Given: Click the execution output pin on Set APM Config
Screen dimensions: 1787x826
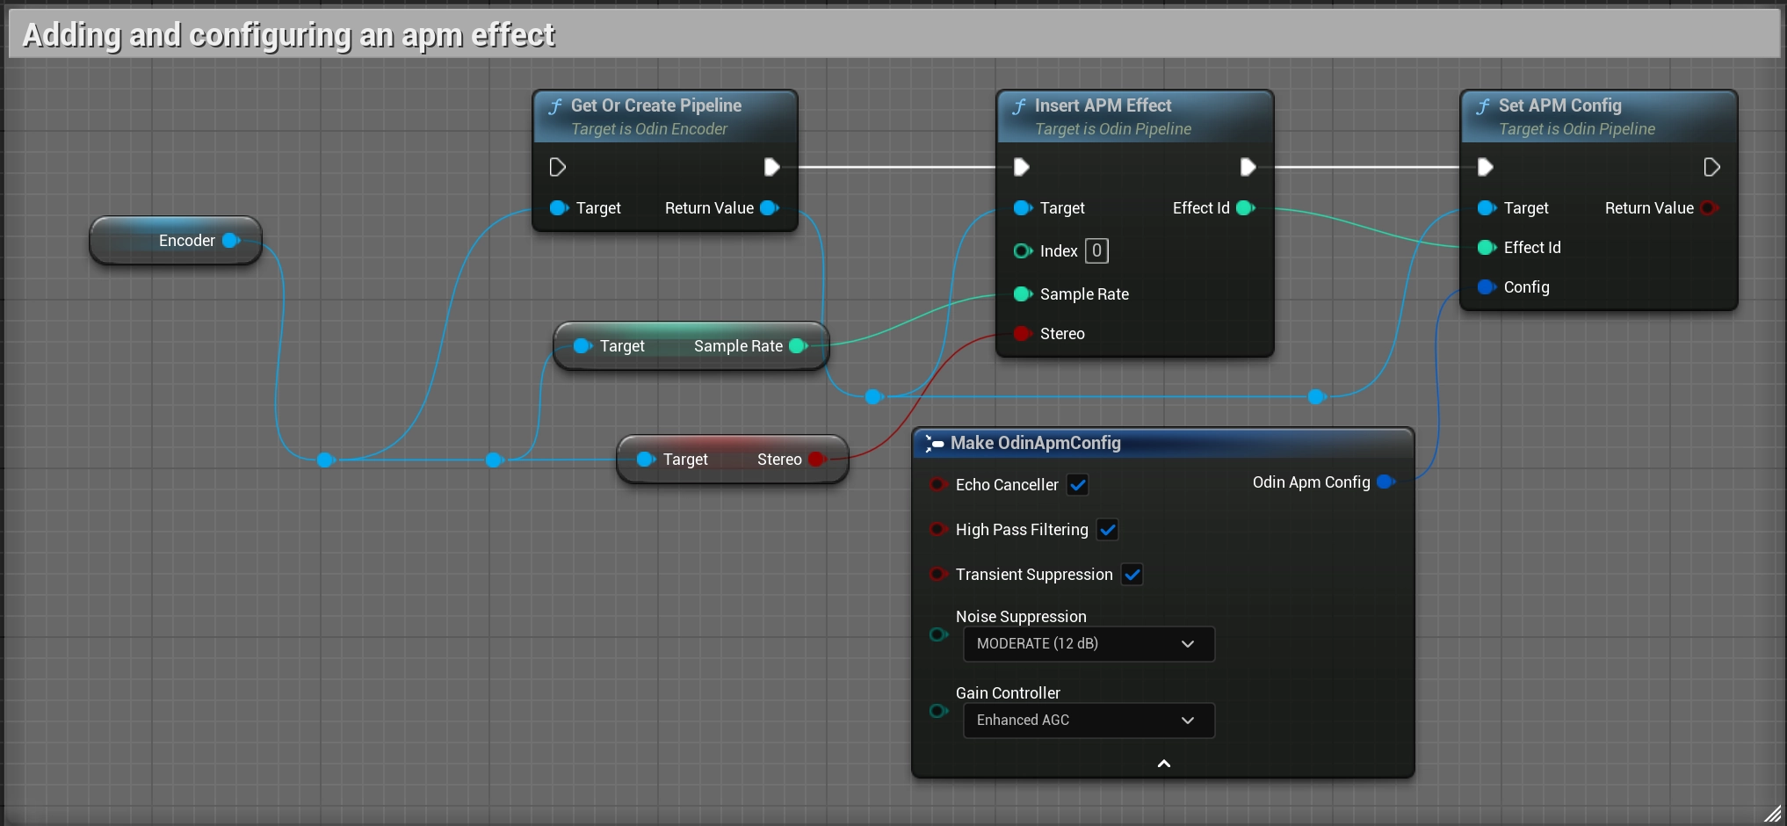Looking at the screenshot, I should [x=1711, y=167].
